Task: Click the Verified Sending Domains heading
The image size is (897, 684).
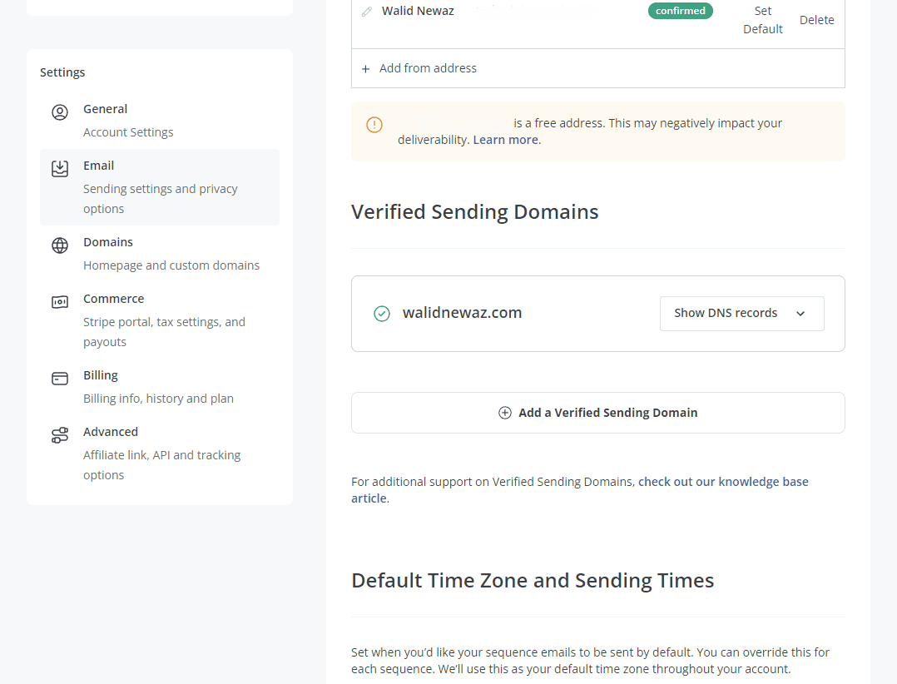Action: [475, 212]
